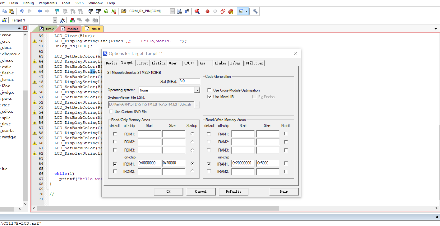Click the Download LOAD icon
Image resolution: width=440 pixels, height=226 pixels.
pyautogui.click(x=4, y=20)
